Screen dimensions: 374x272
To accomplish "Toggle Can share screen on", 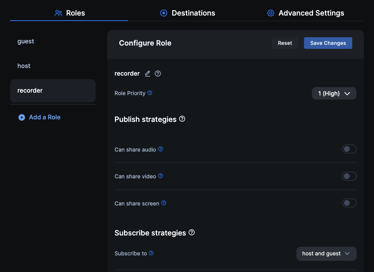I will point(349,203).
